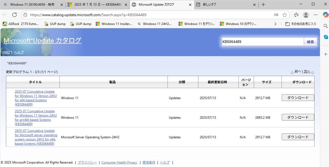Close the KB5064489 article tab
This screenshot has width=329, height=167.
pos(126,4)
